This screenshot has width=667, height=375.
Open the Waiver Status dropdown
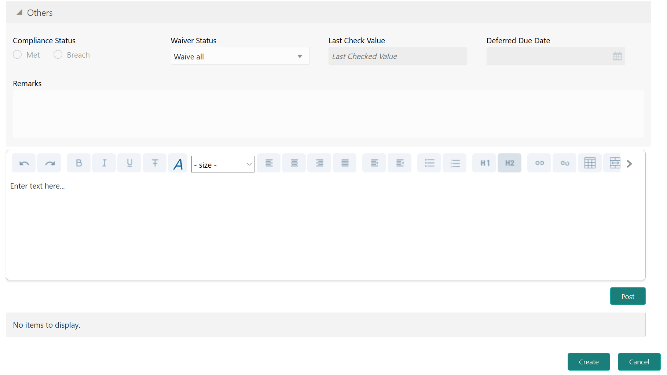point(300,56)
